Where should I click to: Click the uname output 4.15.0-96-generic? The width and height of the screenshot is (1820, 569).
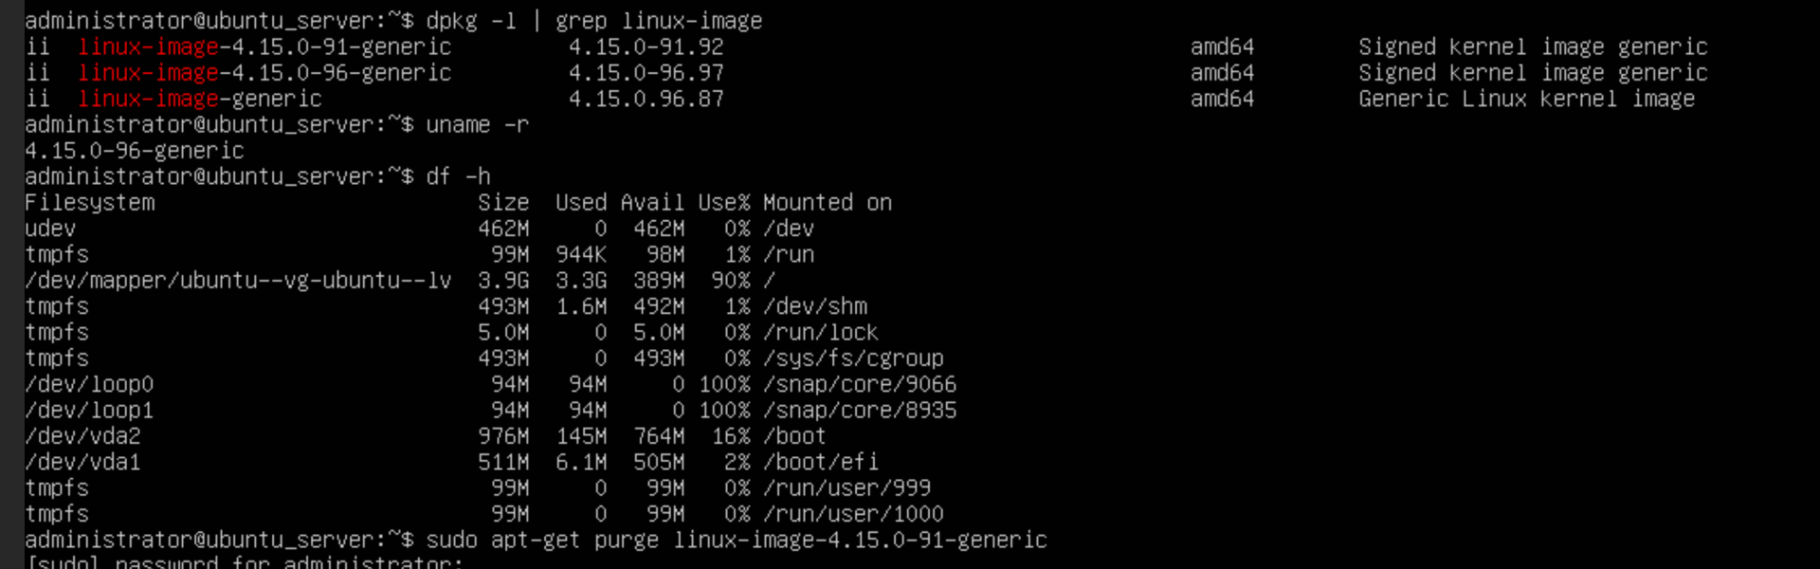tap(135, 151)
